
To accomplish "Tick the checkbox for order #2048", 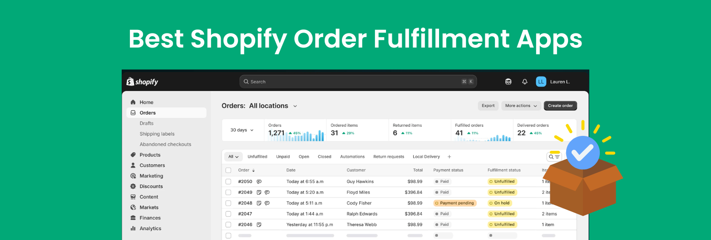I will [228, 203].
